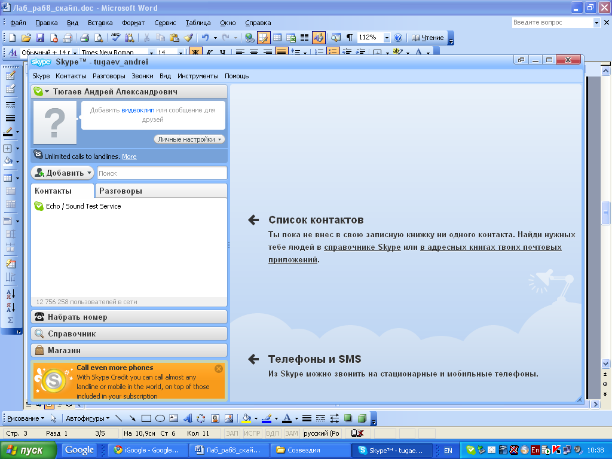Viewport: 612px width, 459px height.
Task: Insert WordArt icon in drawing toolbar
Action: (x=188, y=418)
